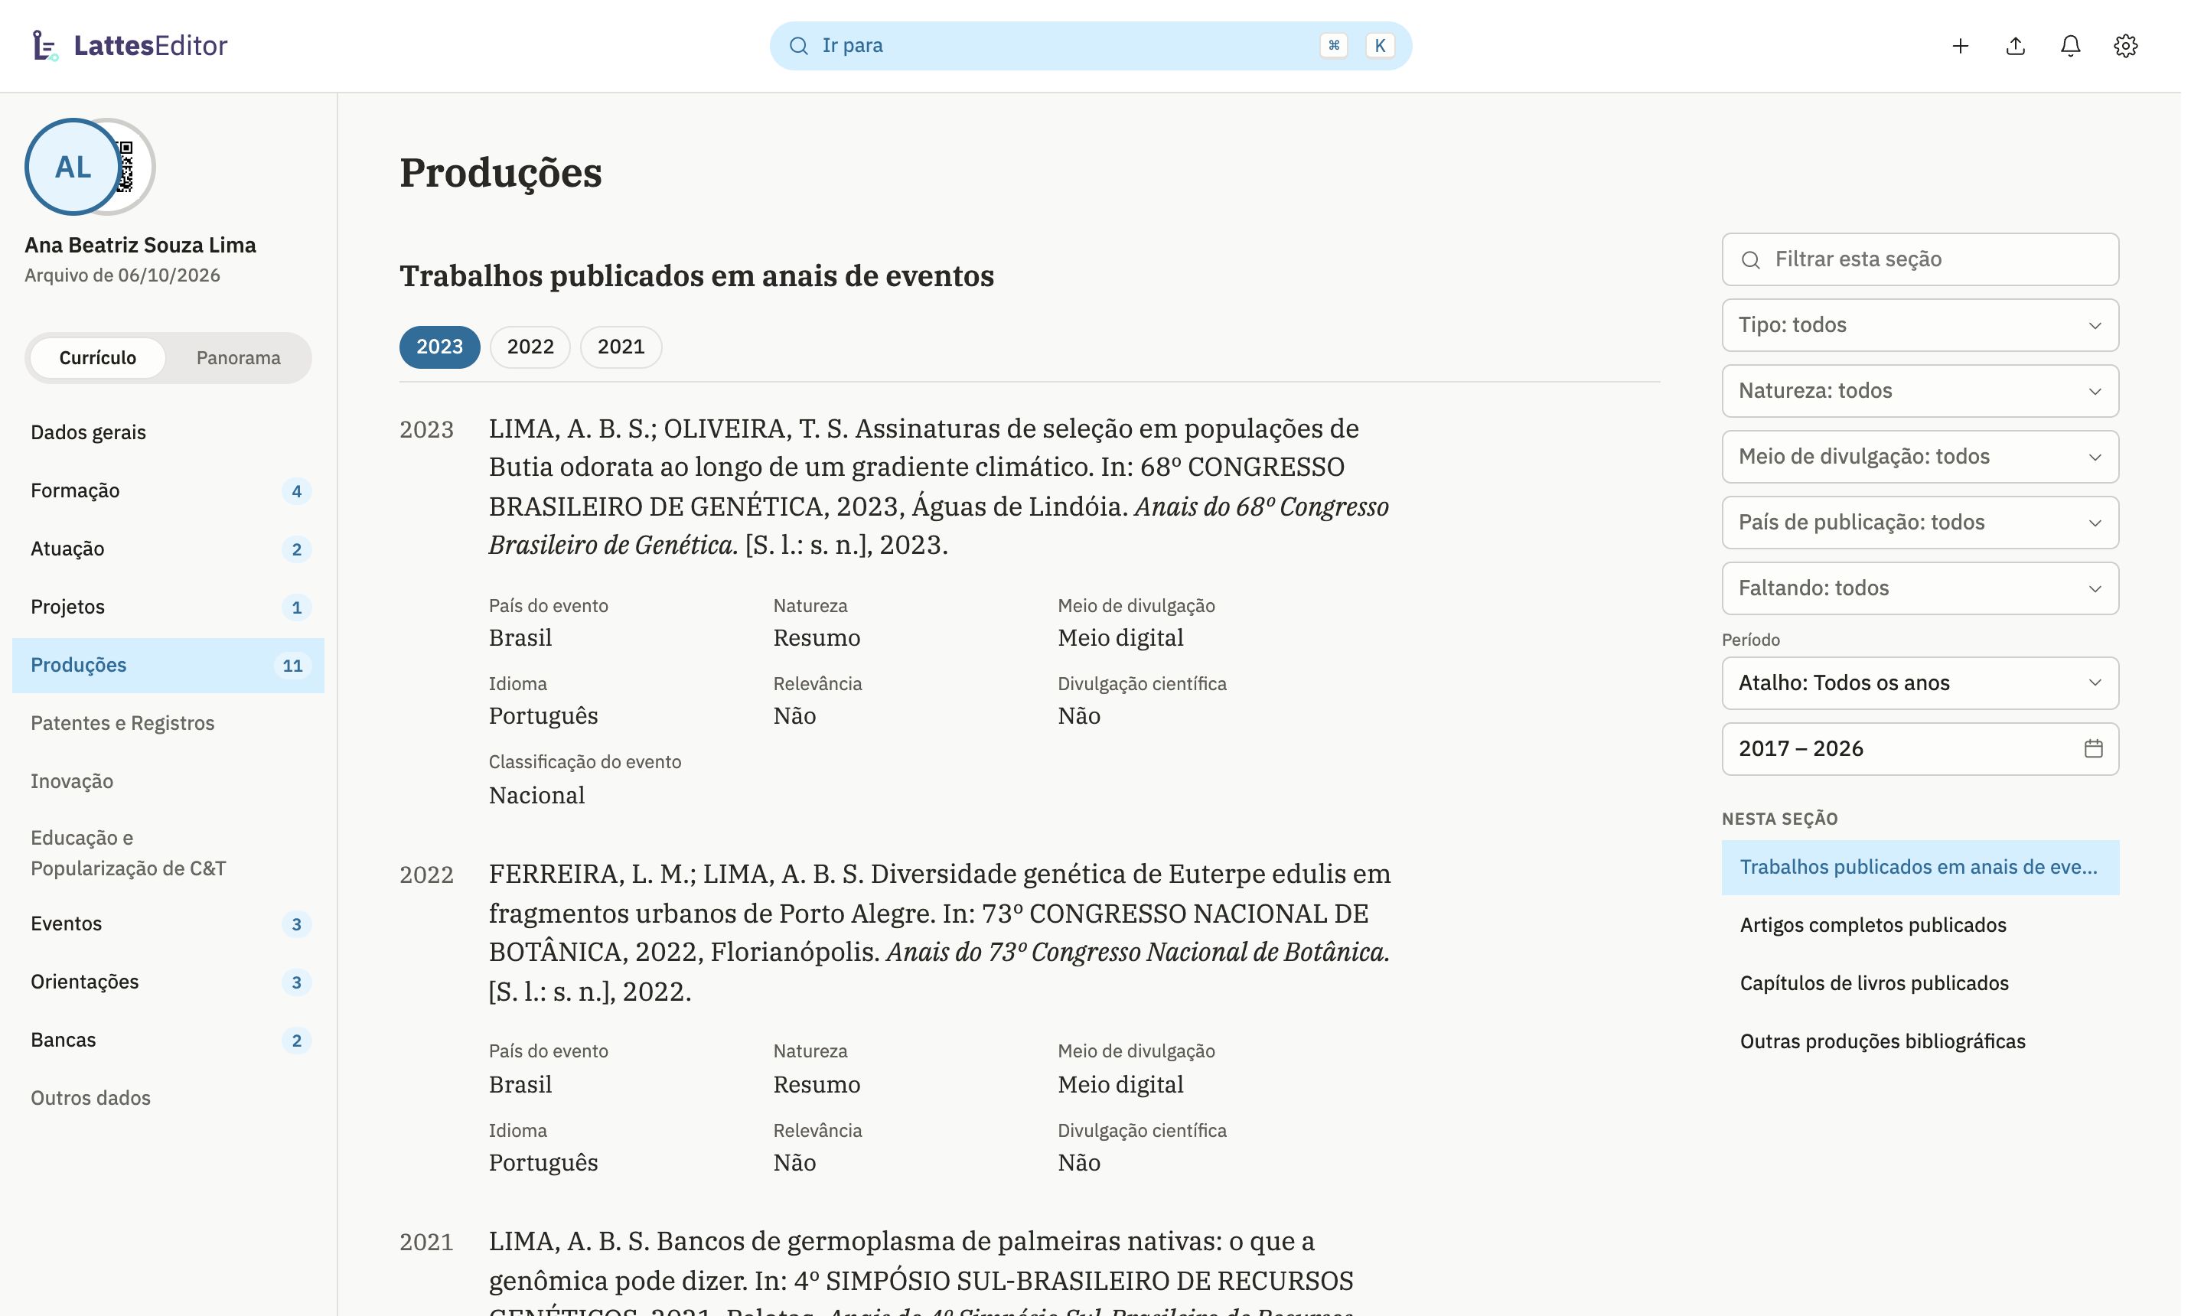The image size is (2204, 1316).
Task: Focus the Filtrar esta seção field
Action: pyautogui.click(x=1920, y=259)
